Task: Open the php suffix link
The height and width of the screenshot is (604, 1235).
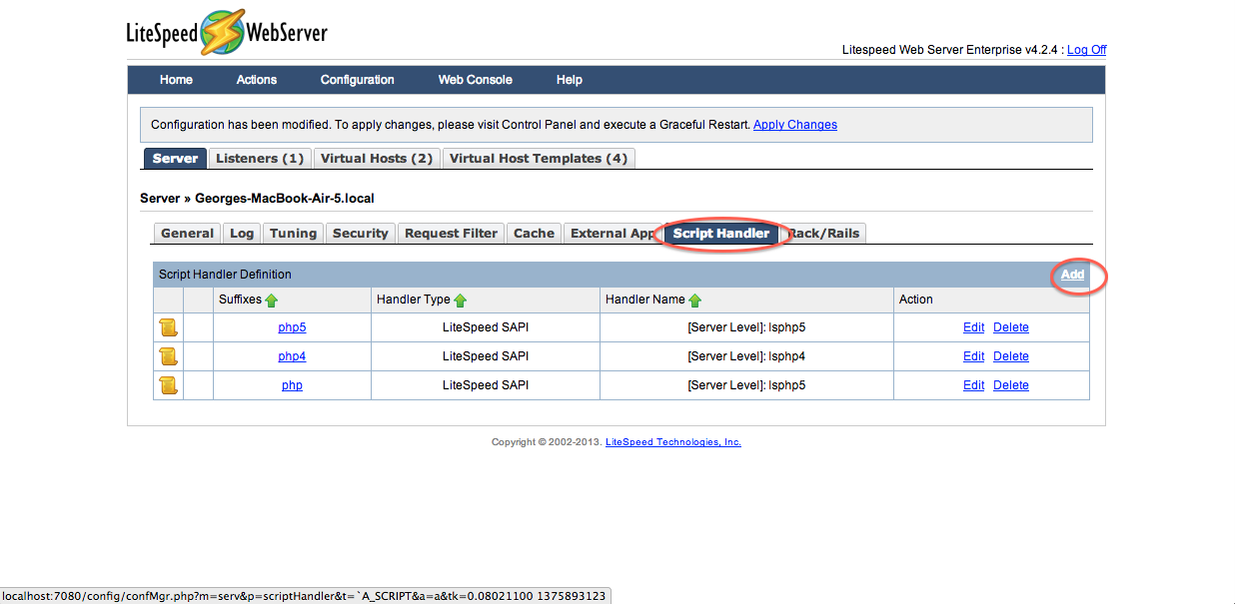Action: tap(292, 385)
